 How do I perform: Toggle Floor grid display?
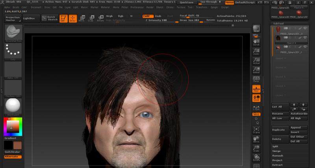point(256,89)
